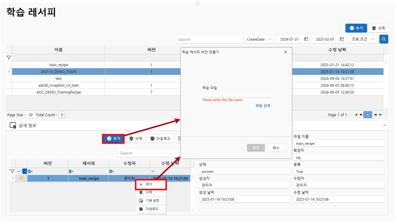
Task: Click the blue magnifier search button
Action: tap(383, 39)
